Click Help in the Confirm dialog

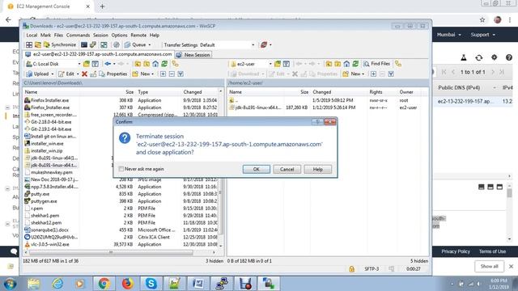pos(317,169)
